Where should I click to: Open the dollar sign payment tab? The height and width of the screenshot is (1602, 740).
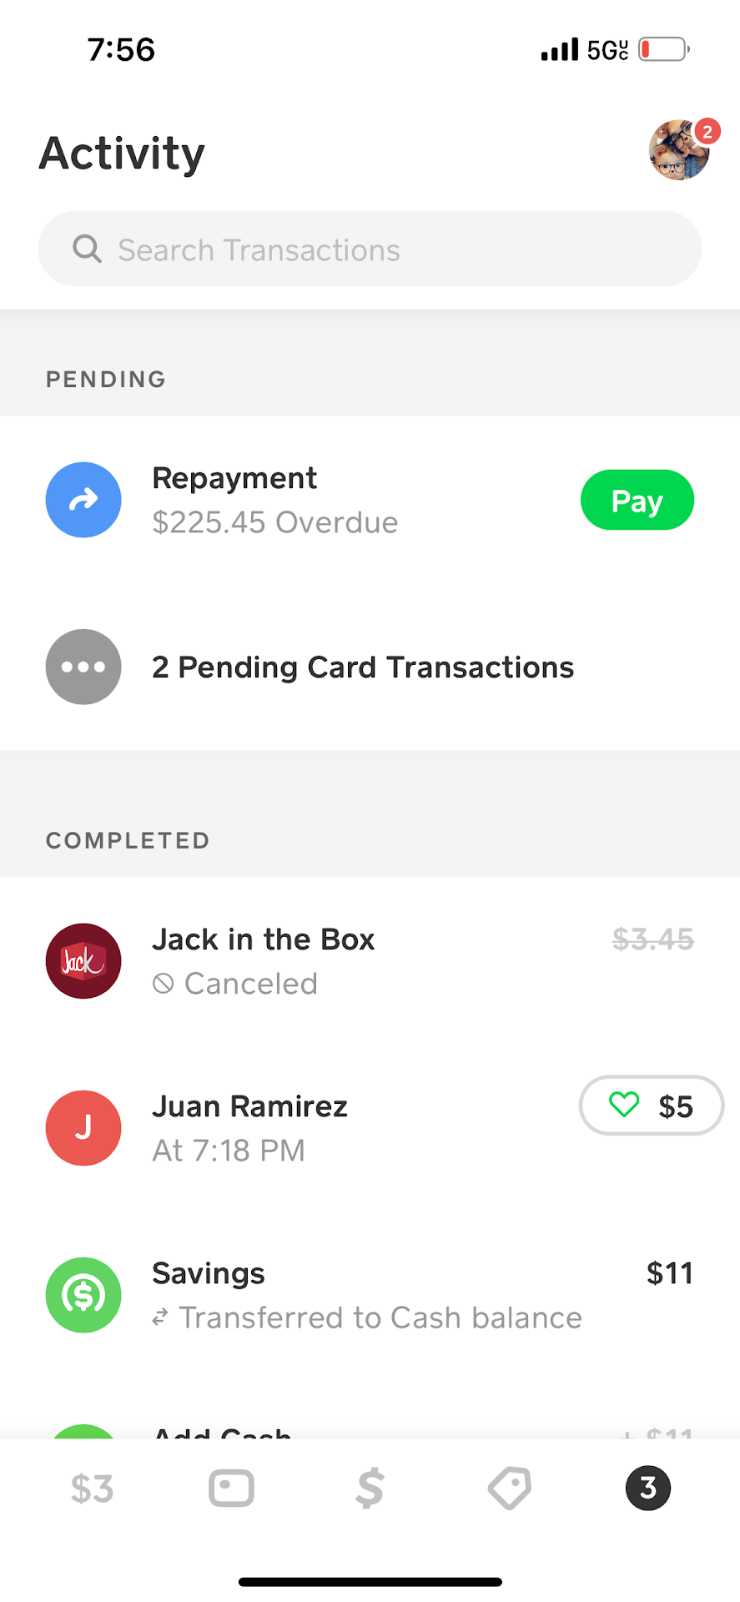(x=370, y=1488)
